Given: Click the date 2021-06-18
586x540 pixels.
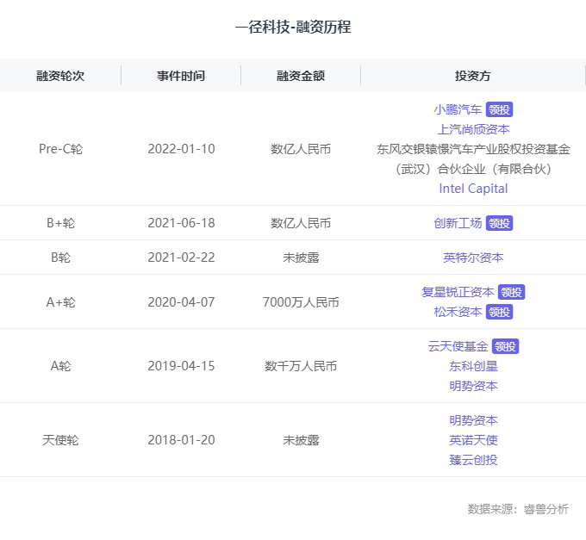Looking at the screenshot, I should click(x=181, y=223).
